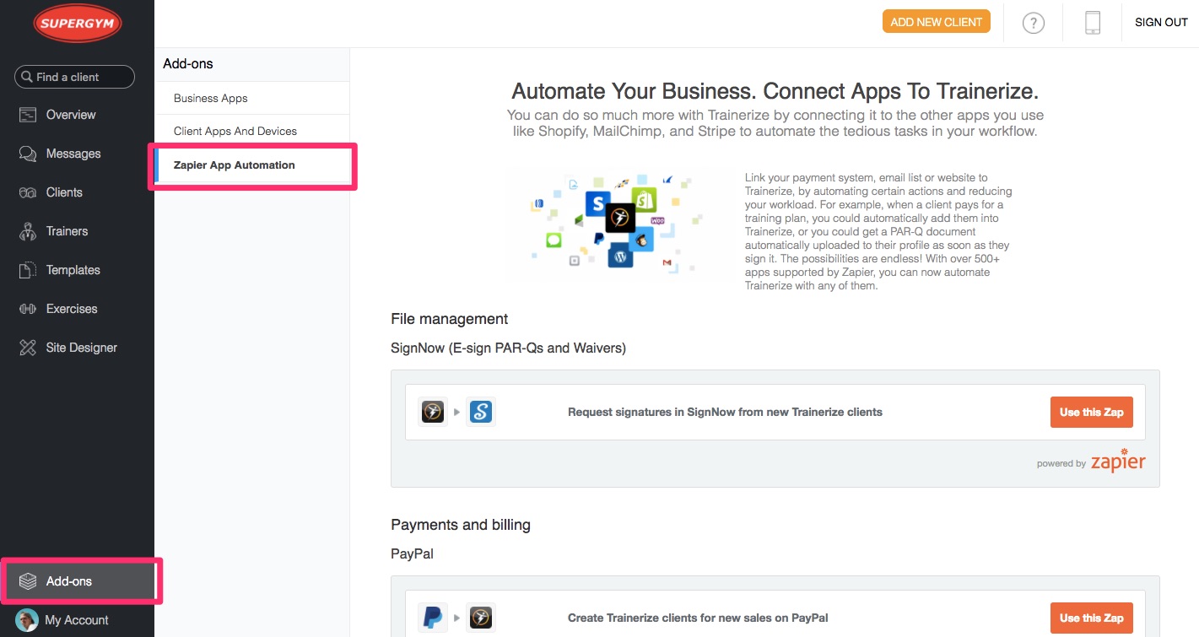Click 'Request signatures in SignNow' zap title
Image resolution: width=1199 pixels, height=637 pixels.
725,412
